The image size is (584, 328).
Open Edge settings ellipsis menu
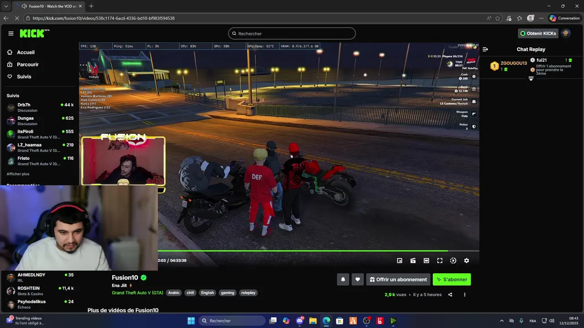tap(541, 18)
